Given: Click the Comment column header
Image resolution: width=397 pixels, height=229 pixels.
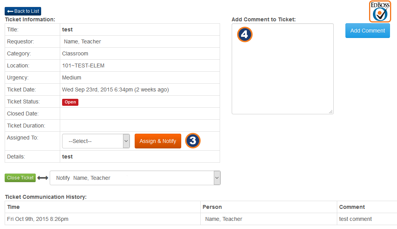Looking at the screenshot, I should [352, 207].
